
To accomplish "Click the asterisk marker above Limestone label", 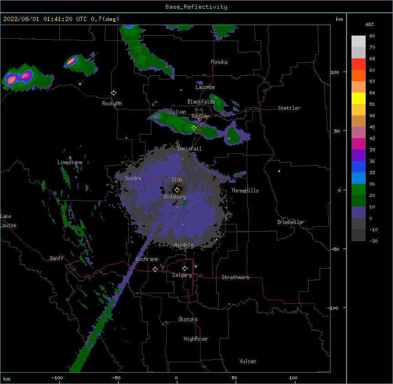I will 70,158.
